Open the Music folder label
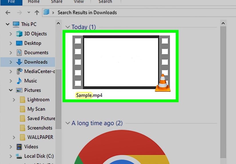 [x=31, y=81]
